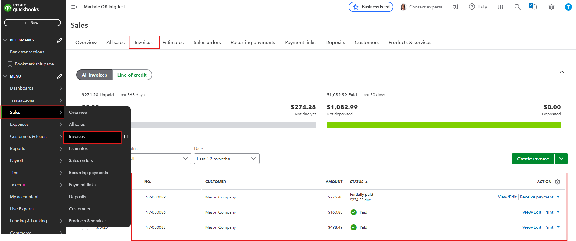Click the Business Feed button
This screenshot has height=241, width=576.
(x=371, y=7)
